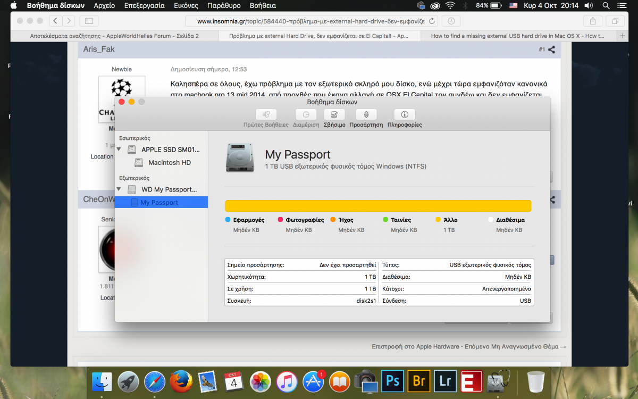Click the volume icon in menu bar
Screen dimensions: 638x399
click(589, 5)
